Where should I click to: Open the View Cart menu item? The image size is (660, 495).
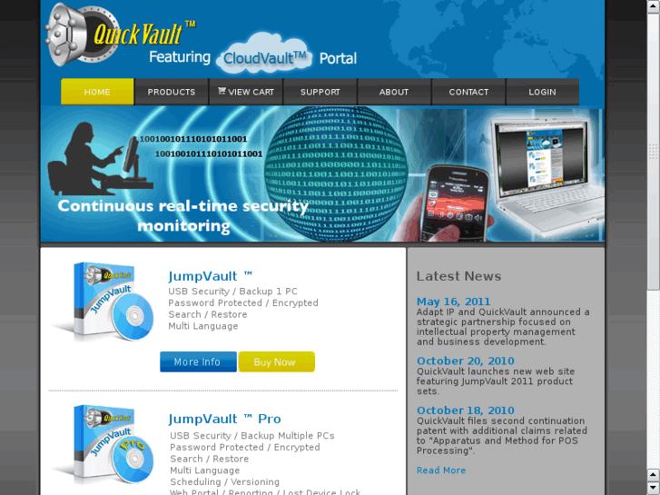246,92
